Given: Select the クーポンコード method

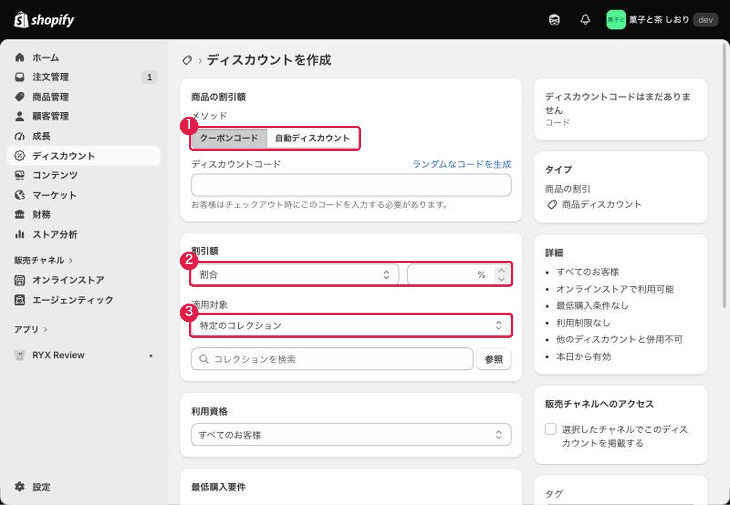Looking at the screenshot, I should click(229, 138).
